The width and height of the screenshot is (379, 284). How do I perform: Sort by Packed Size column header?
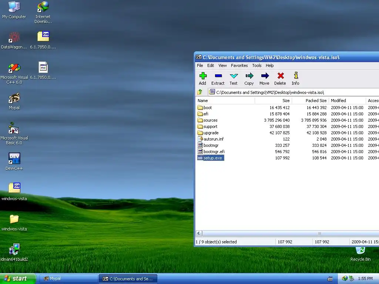click(x=311, y=101)
